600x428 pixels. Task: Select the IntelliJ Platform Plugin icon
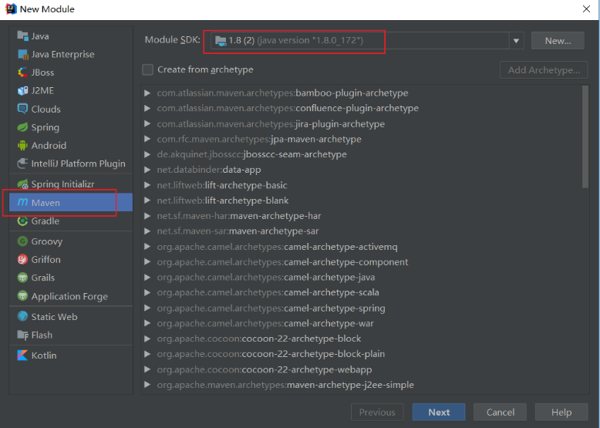click(x=22, y=163)
